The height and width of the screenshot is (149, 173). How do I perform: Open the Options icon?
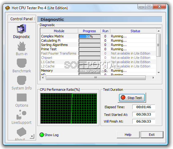click(22, 97)
